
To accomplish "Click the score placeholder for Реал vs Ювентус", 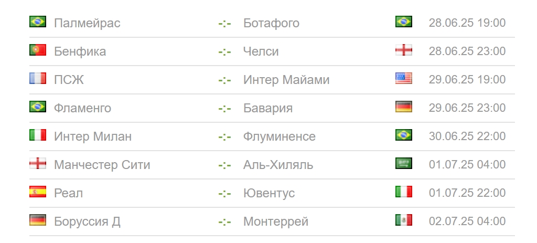I will (224, 194).
